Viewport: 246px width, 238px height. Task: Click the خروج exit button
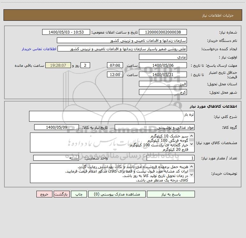pos(44,194)
